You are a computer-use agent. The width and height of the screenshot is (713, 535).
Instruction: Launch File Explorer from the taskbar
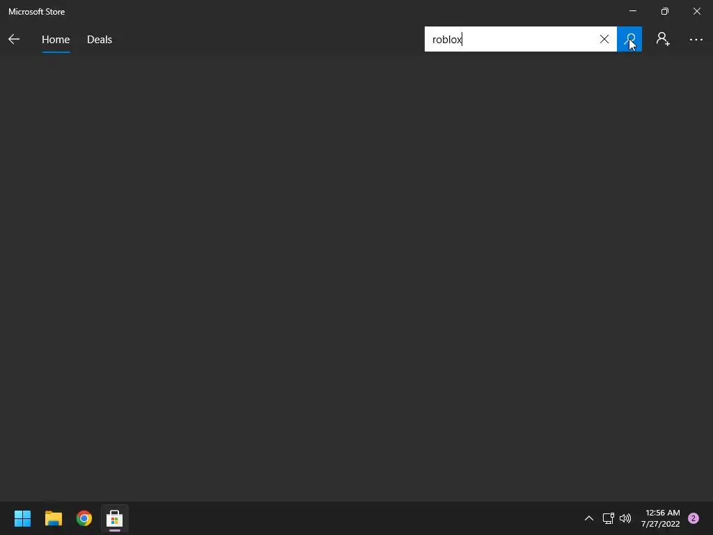(53, 518)
